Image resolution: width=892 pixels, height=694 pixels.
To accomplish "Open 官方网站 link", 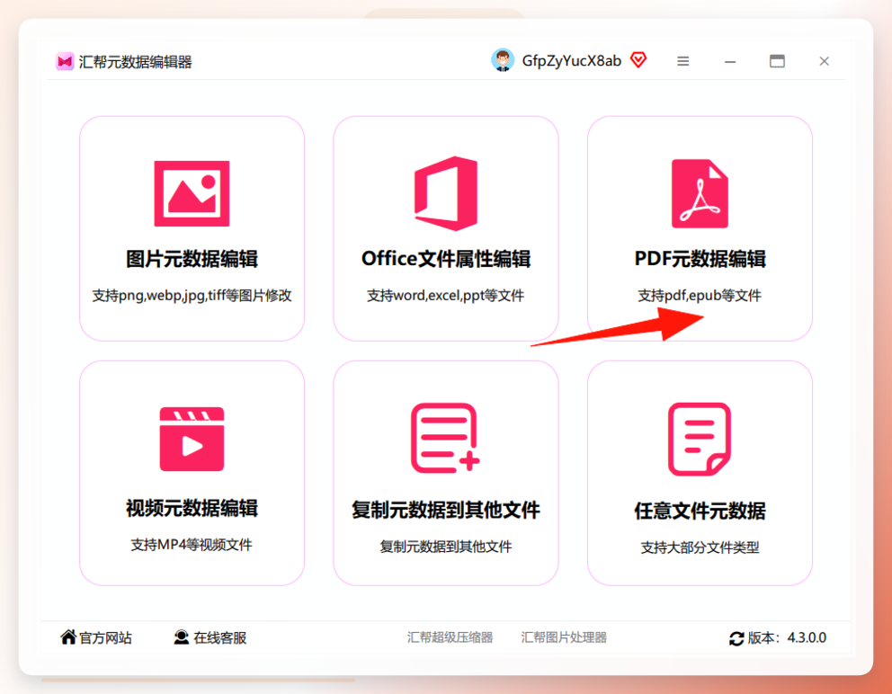I will click(105, 637).
